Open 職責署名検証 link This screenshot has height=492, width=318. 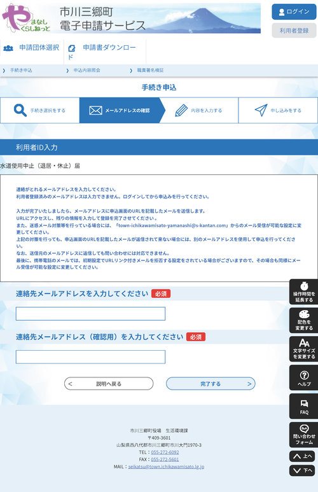[x=150, y=70]
